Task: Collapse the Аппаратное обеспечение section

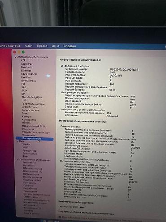Action: (15, 57)
